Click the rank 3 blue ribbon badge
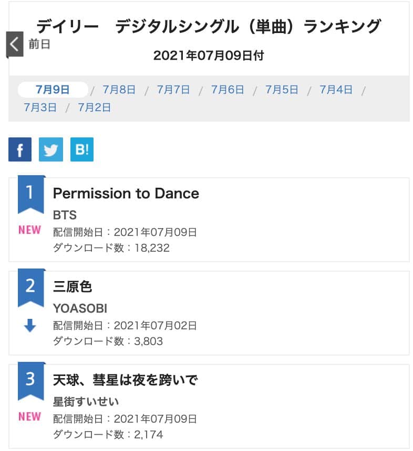This screenshot has width=413, height=451. (30, 380)
